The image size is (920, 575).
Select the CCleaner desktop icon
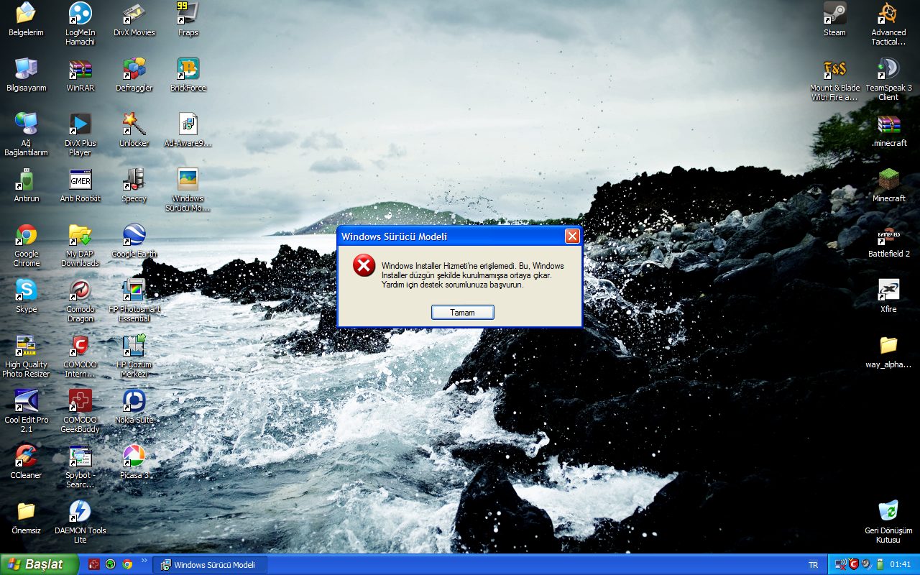coord(26,462)
